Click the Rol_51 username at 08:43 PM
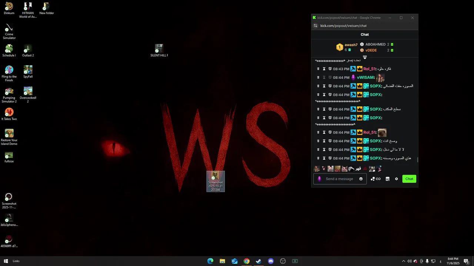 pos(370,69)
